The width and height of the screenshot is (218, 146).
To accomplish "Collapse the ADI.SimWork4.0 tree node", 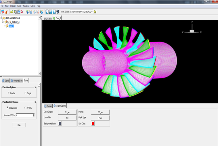I will pos(1,18).
